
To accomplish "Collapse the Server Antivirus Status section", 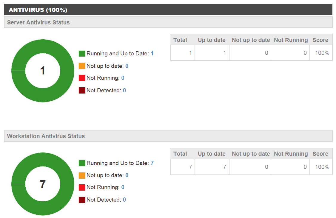I will (168, 22).
